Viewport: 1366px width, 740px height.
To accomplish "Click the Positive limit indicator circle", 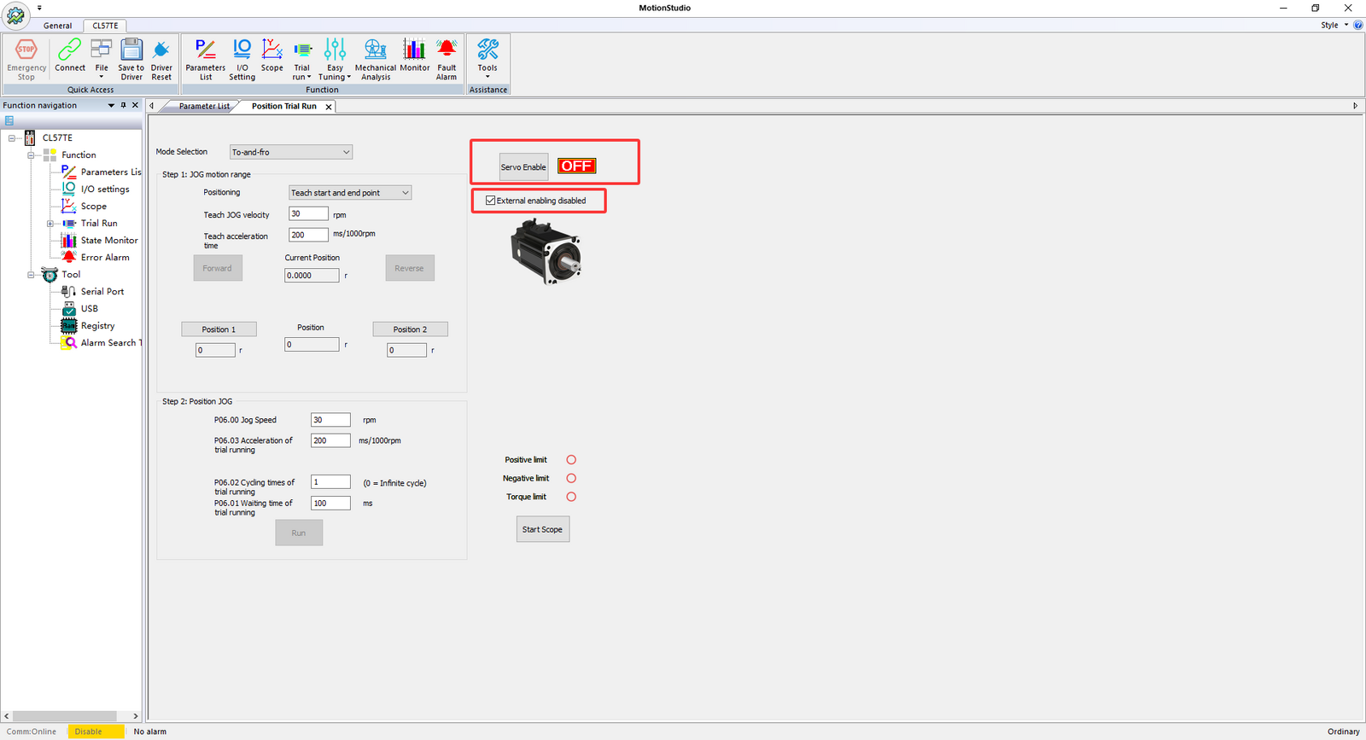I will (x=571, y=459).
